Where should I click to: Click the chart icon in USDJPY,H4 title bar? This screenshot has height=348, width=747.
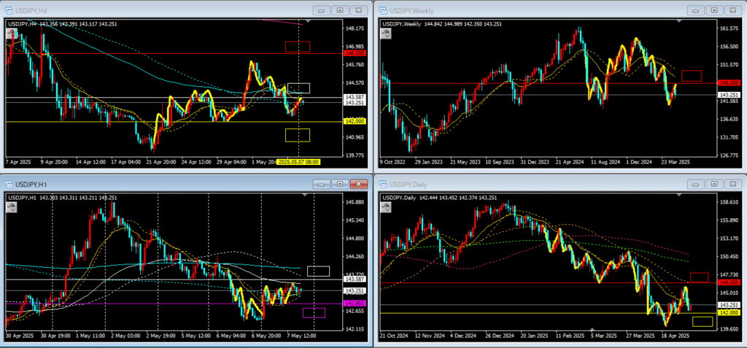click(x=9, y=10)
